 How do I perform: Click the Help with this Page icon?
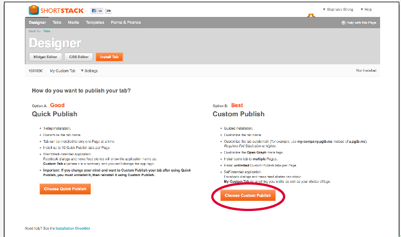coord(343,23)
